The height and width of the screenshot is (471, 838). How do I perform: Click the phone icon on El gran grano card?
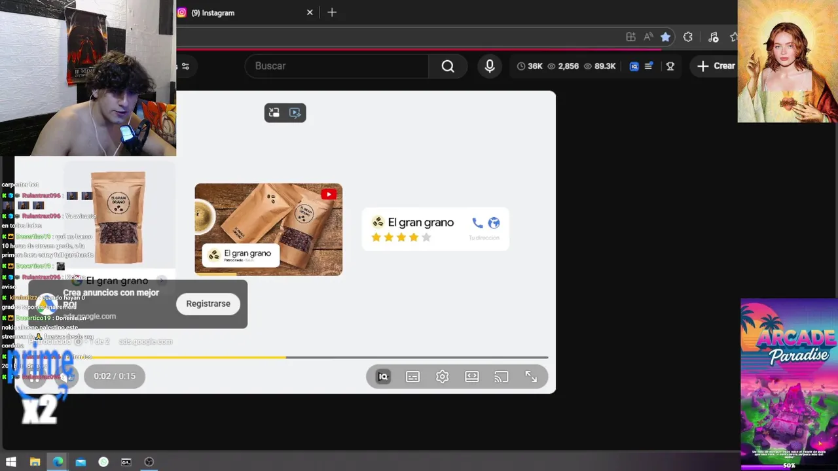[x=477, y=223]
